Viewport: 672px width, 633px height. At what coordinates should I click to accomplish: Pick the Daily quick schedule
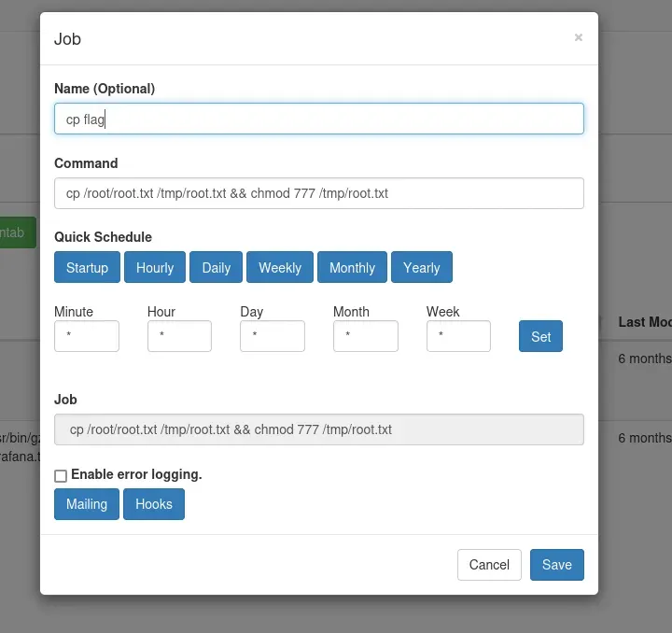216,267
